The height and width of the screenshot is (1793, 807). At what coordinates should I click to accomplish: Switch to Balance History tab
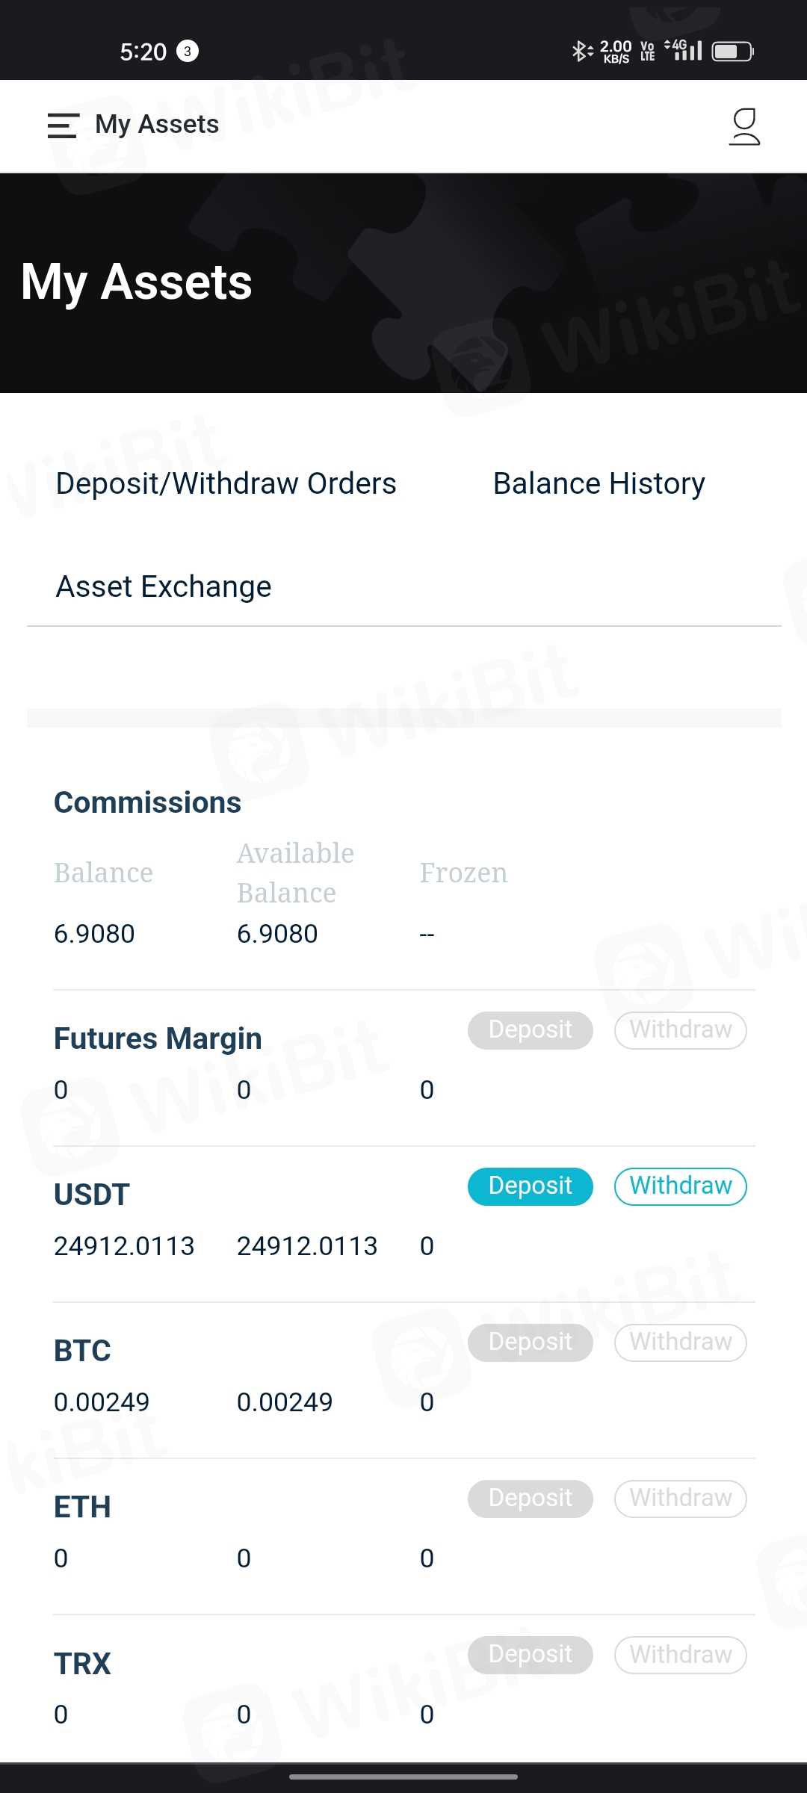point(599,483)
